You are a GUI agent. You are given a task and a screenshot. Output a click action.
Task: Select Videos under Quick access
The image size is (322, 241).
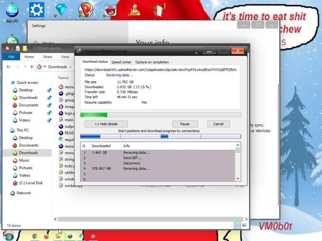pos(25,120)
